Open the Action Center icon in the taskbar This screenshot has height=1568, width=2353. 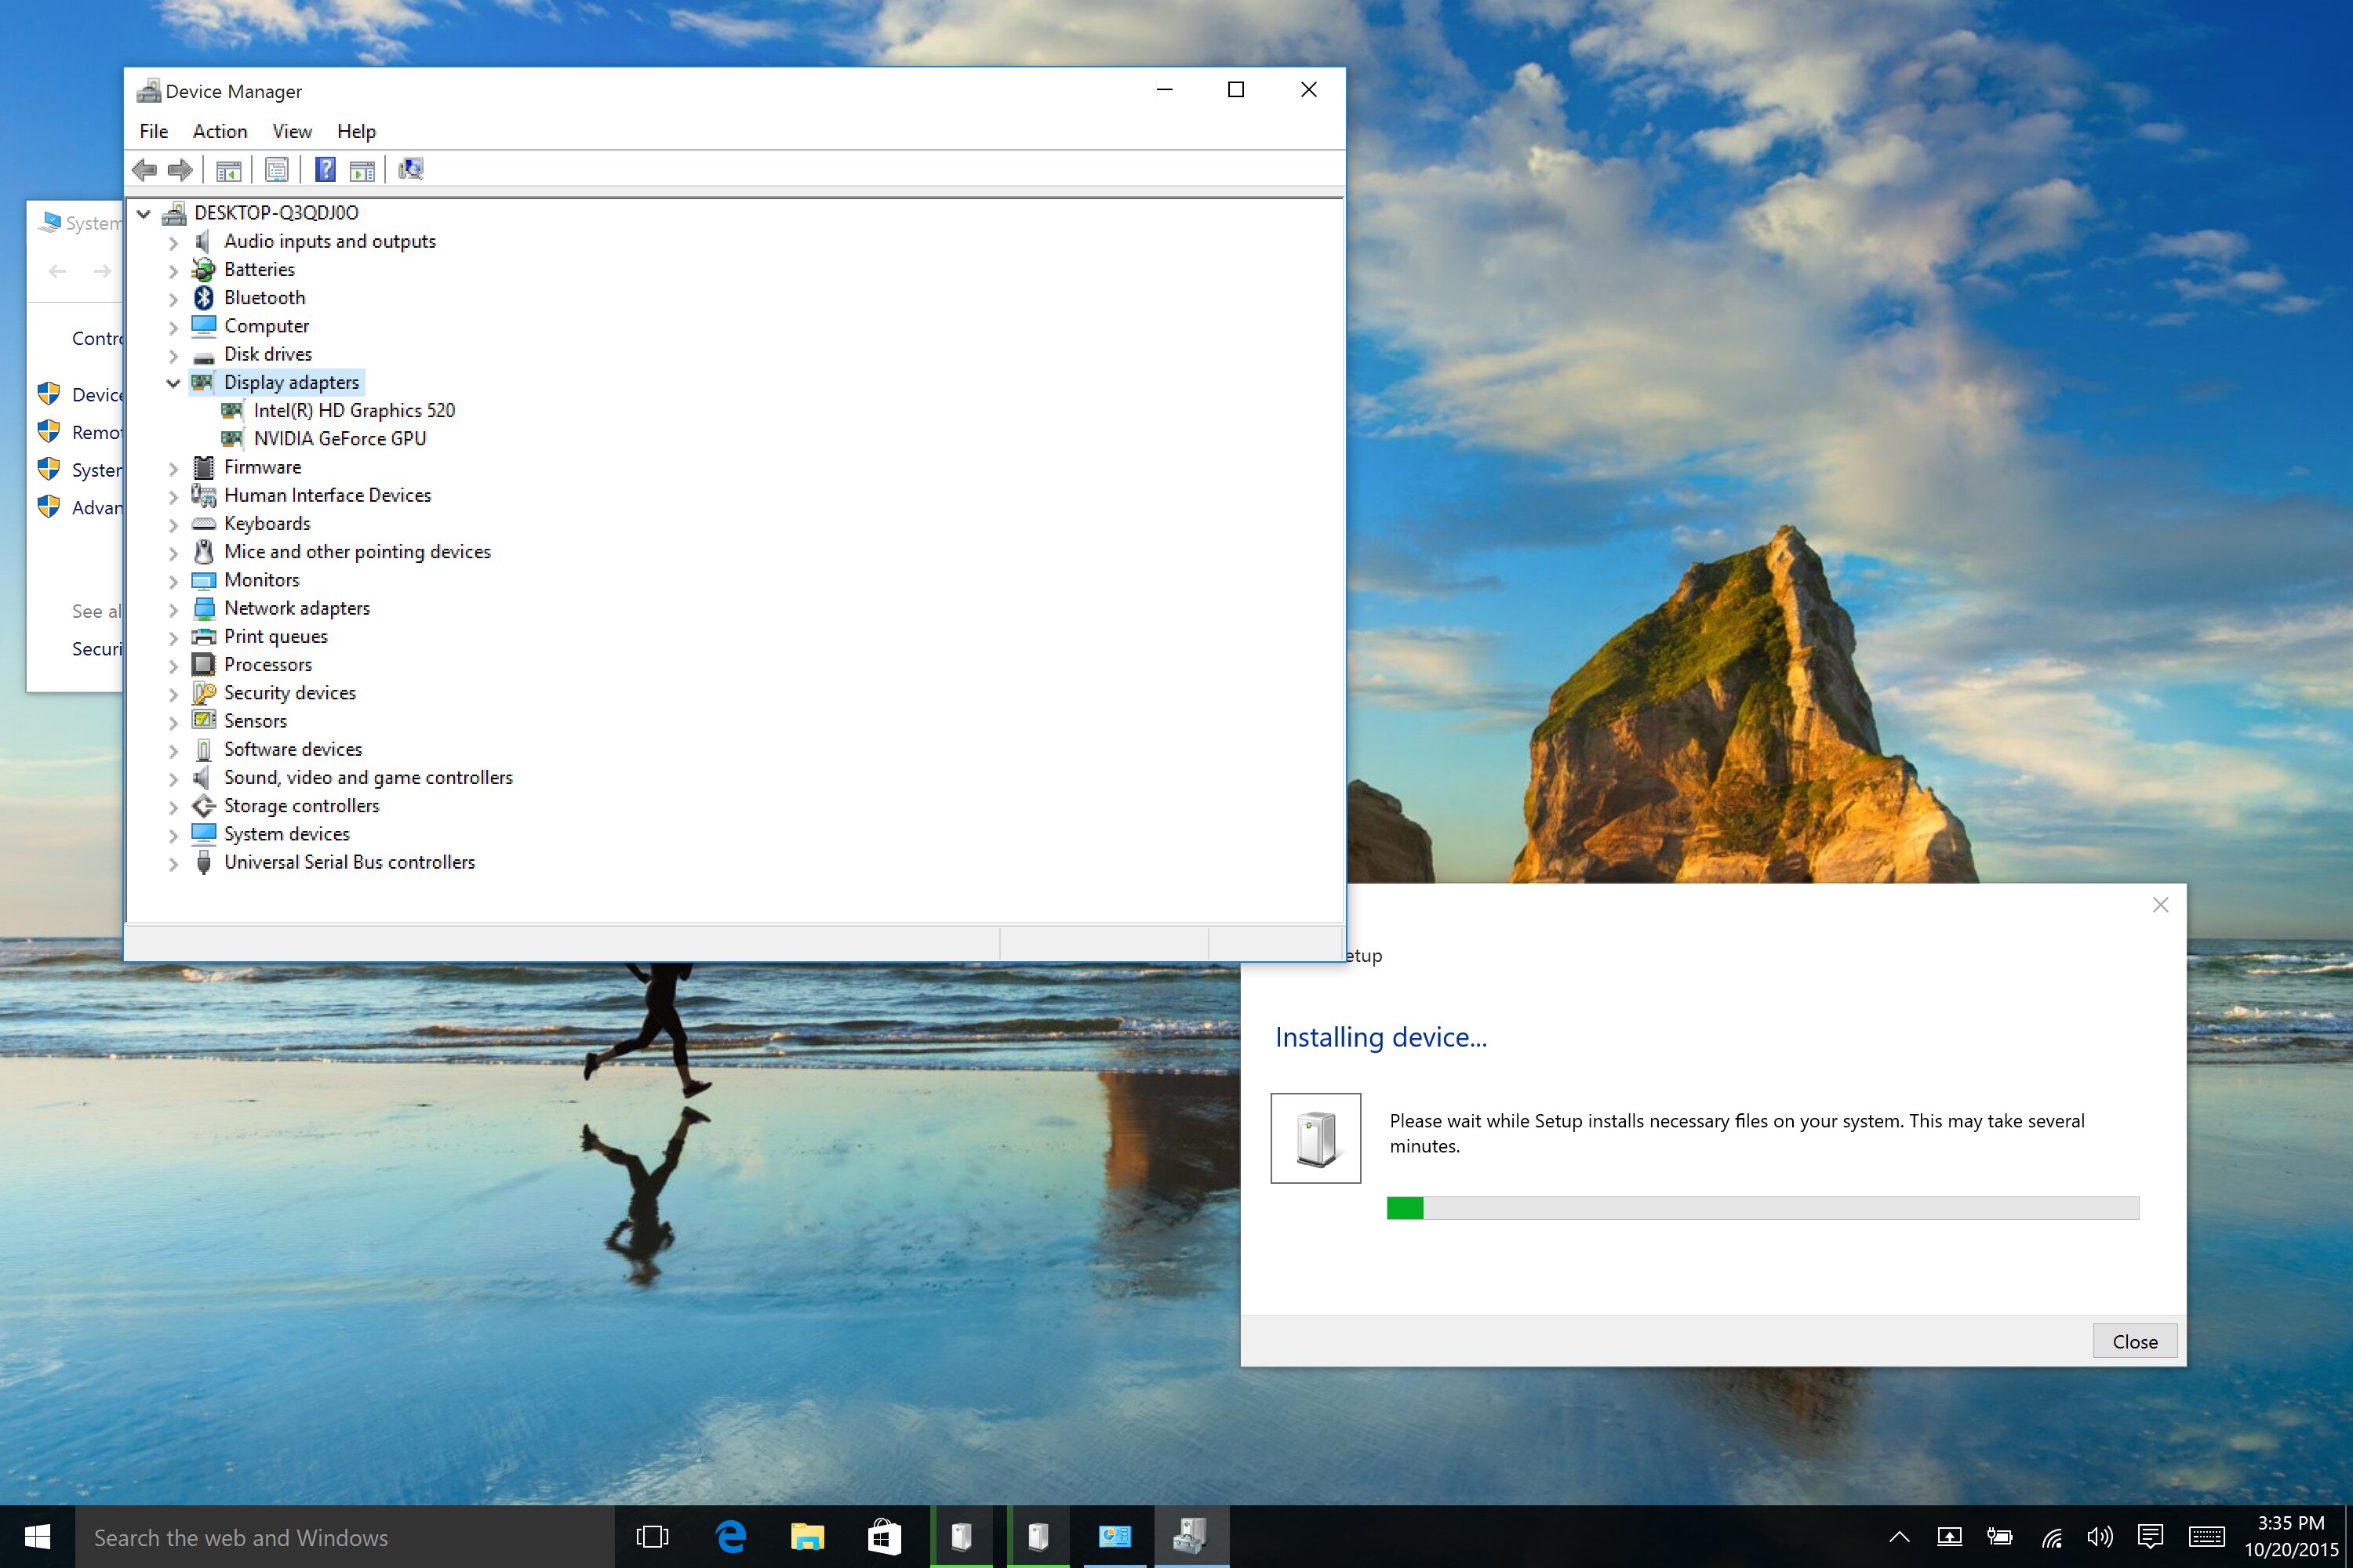[x=2151, y=1537]
